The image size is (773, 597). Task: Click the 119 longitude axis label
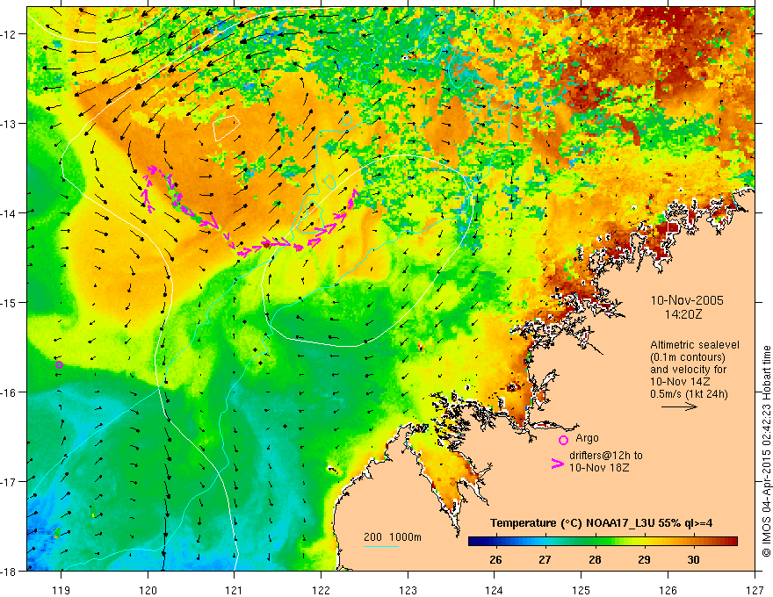tap(61, 590)
